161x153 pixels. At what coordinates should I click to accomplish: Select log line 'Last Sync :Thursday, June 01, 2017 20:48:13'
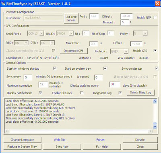pyautogui.click(x=35, y=115)
